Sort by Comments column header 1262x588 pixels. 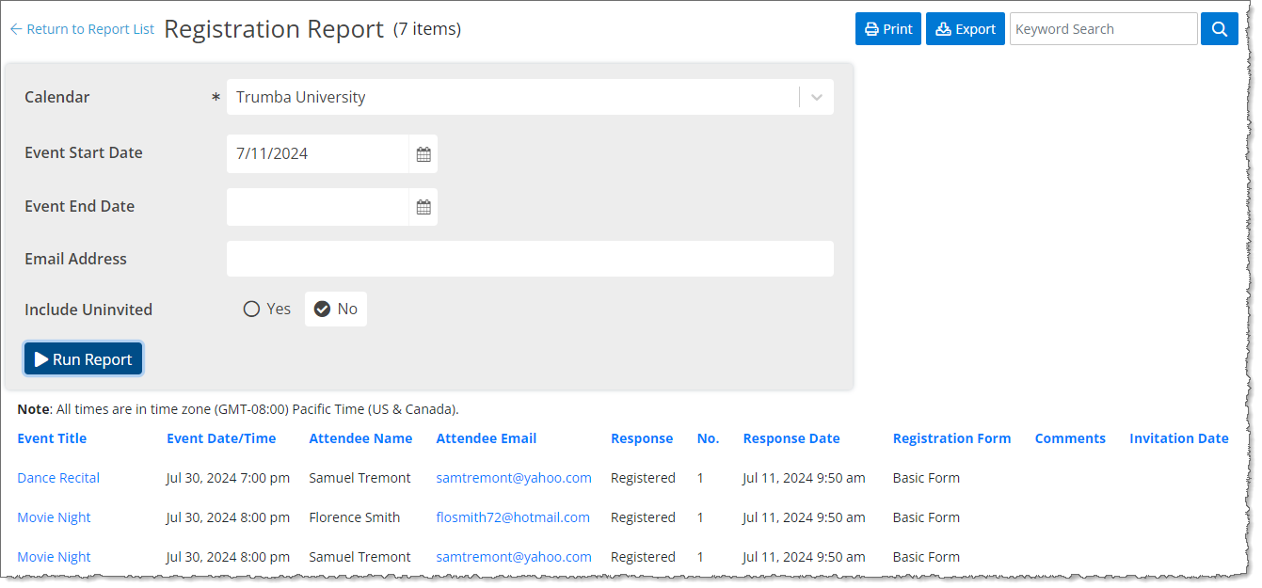pyautogui.click(x=1070, y=438)
